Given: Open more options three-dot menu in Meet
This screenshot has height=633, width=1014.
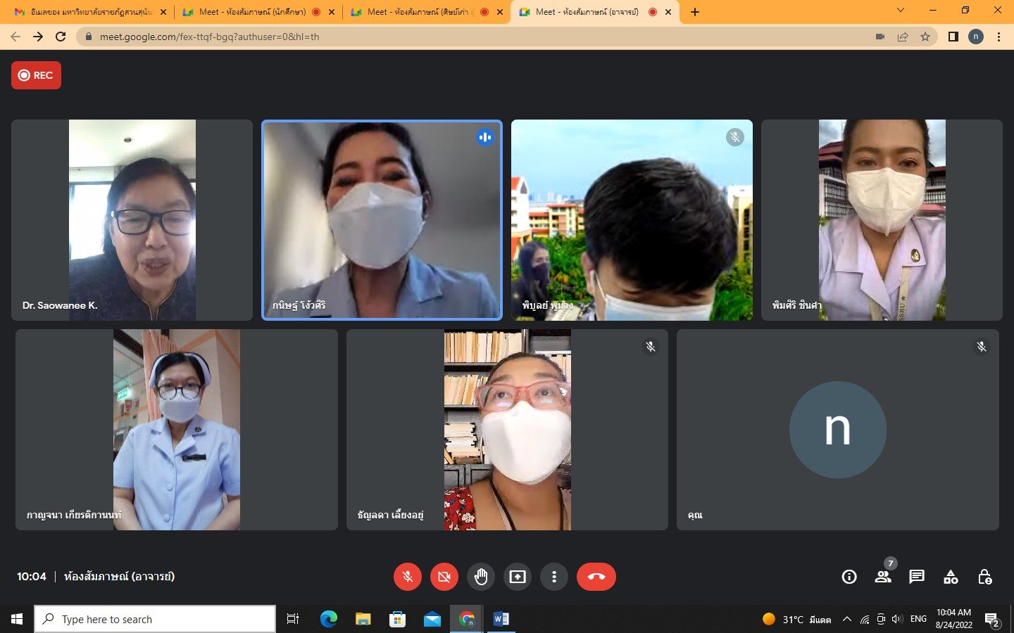Looking at the screenshot, I should click(554, 577).
